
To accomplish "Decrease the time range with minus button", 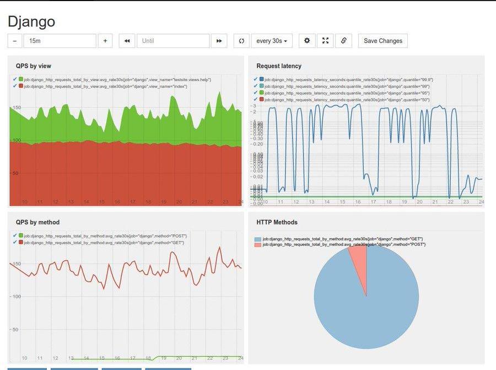I will (15, 41).
